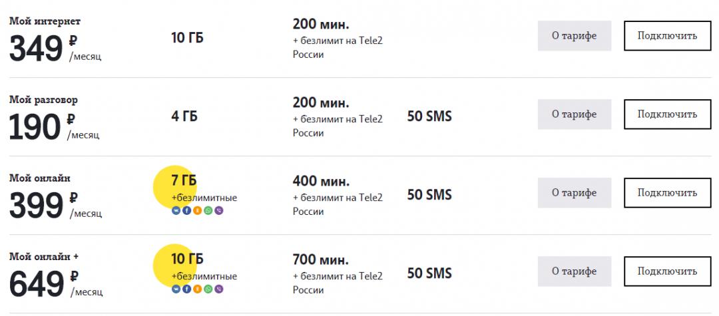Click VK icon in the 399 ₽ tariff row
Screen dimensions: 719x316
pos(176,211)
